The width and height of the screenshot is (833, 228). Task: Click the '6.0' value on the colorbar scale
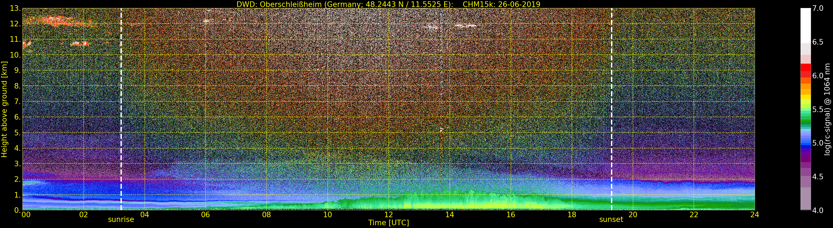818,76
